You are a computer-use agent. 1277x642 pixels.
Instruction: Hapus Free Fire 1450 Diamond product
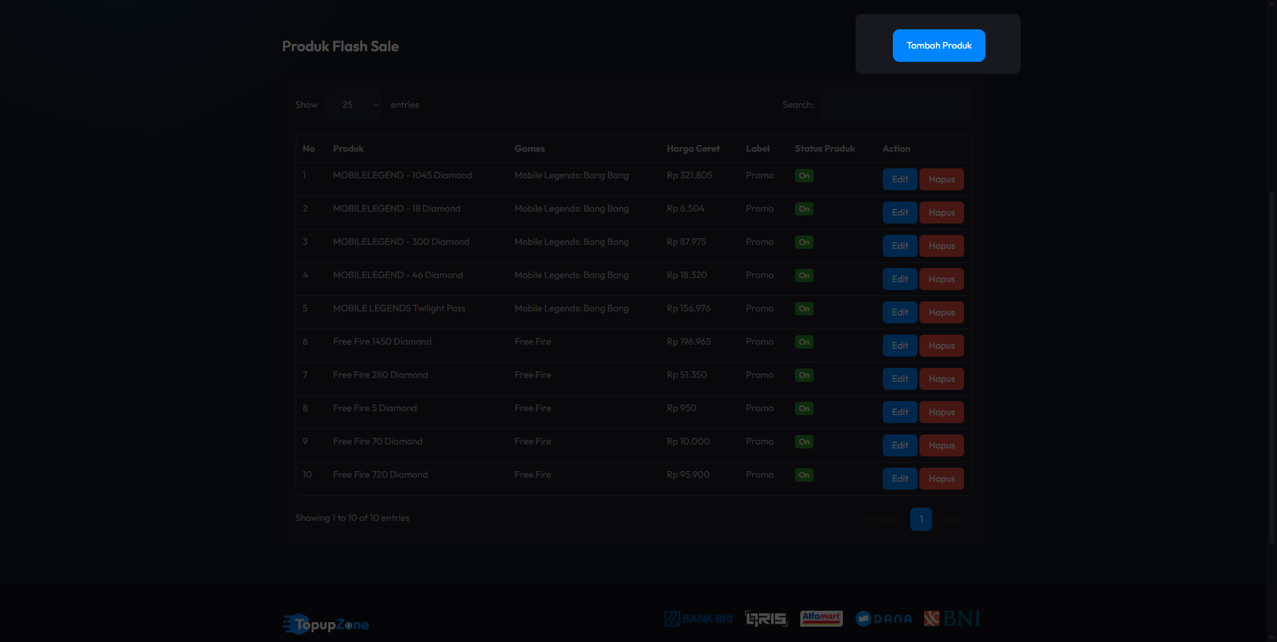point(941,345)
